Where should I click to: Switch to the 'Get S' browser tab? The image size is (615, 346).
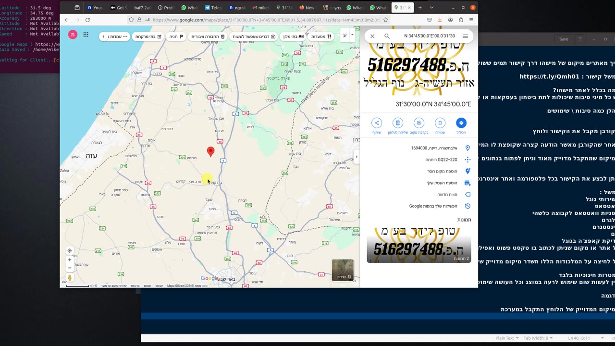119,8
